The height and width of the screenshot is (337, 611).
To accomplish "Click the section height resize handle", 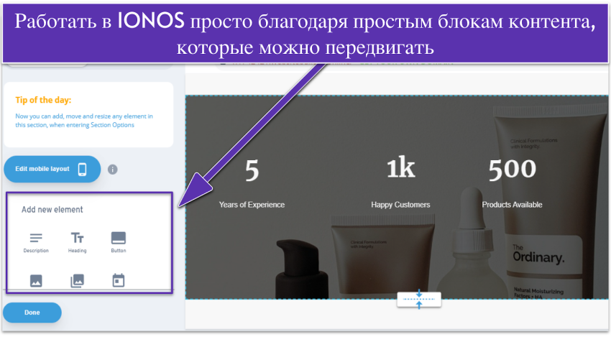I will pos(419,299).
